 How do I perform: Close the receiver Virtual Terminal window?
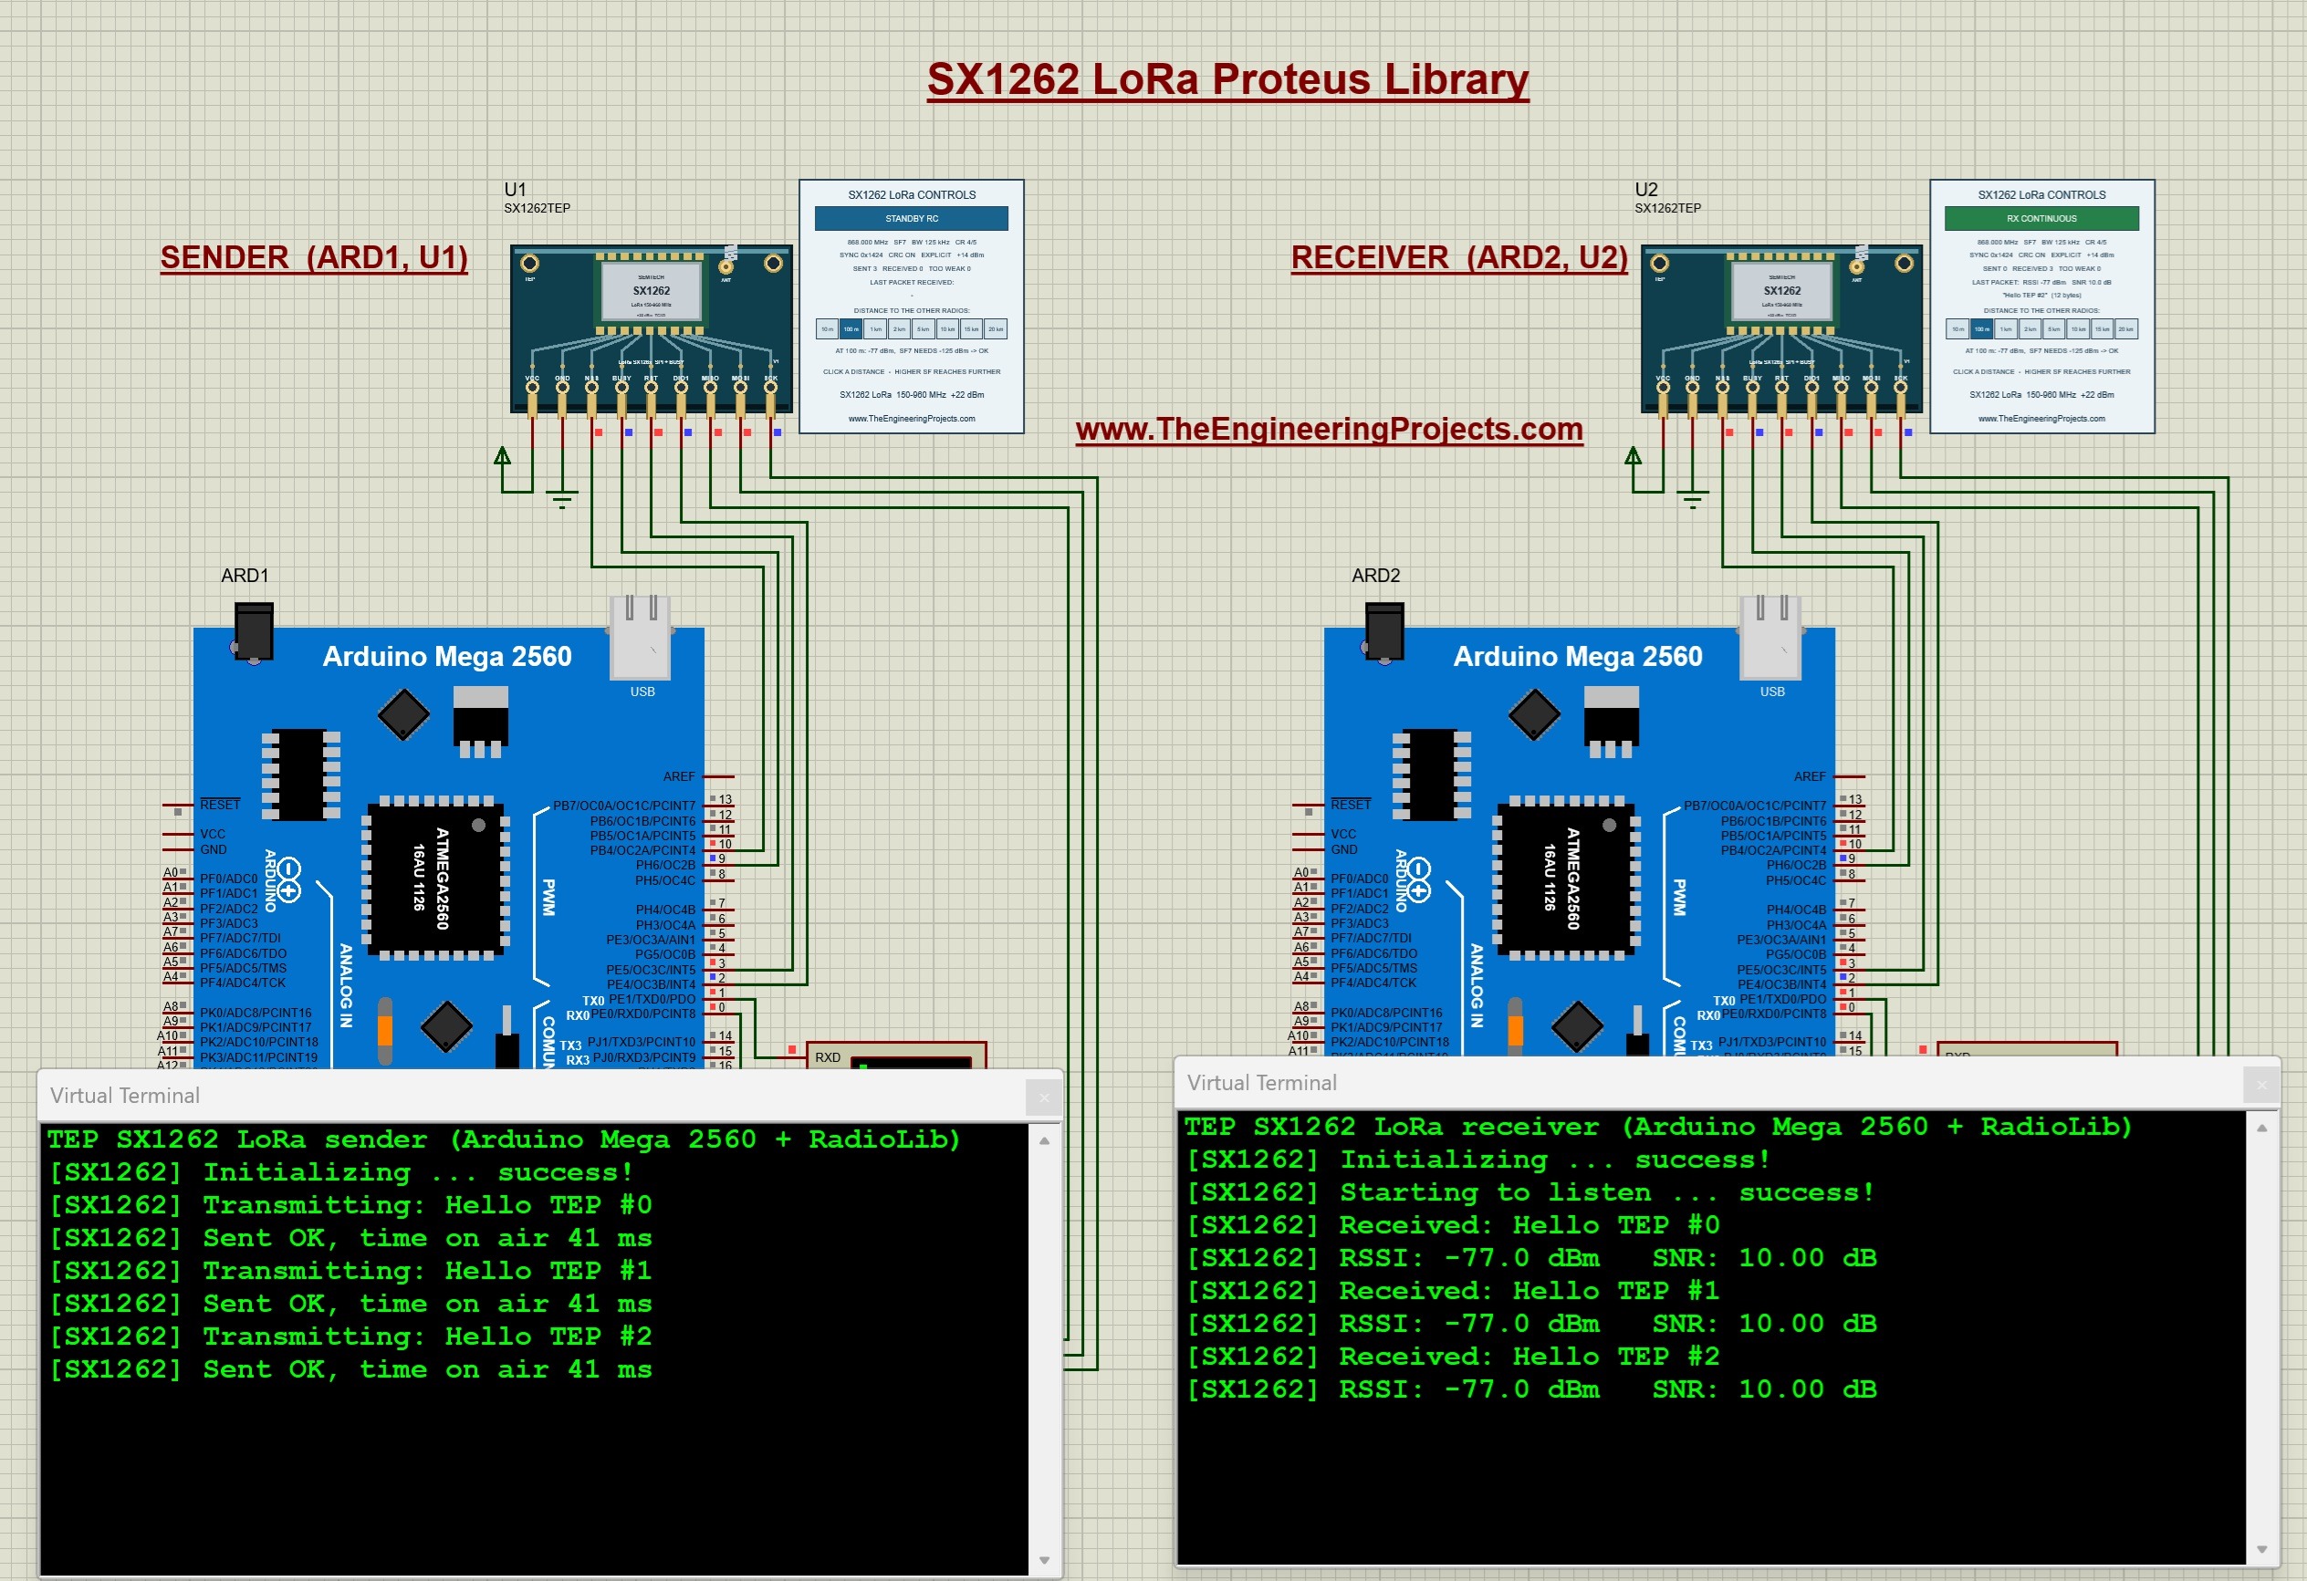[x=2261, y=1085]
